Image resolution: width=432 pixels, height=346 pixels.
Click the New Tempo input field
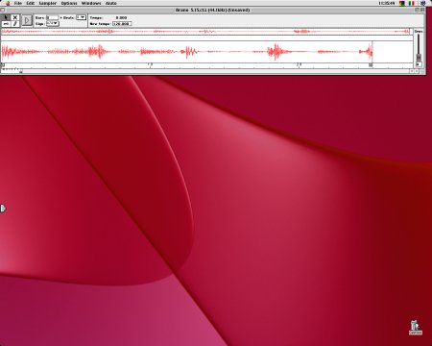coord(122,24)
